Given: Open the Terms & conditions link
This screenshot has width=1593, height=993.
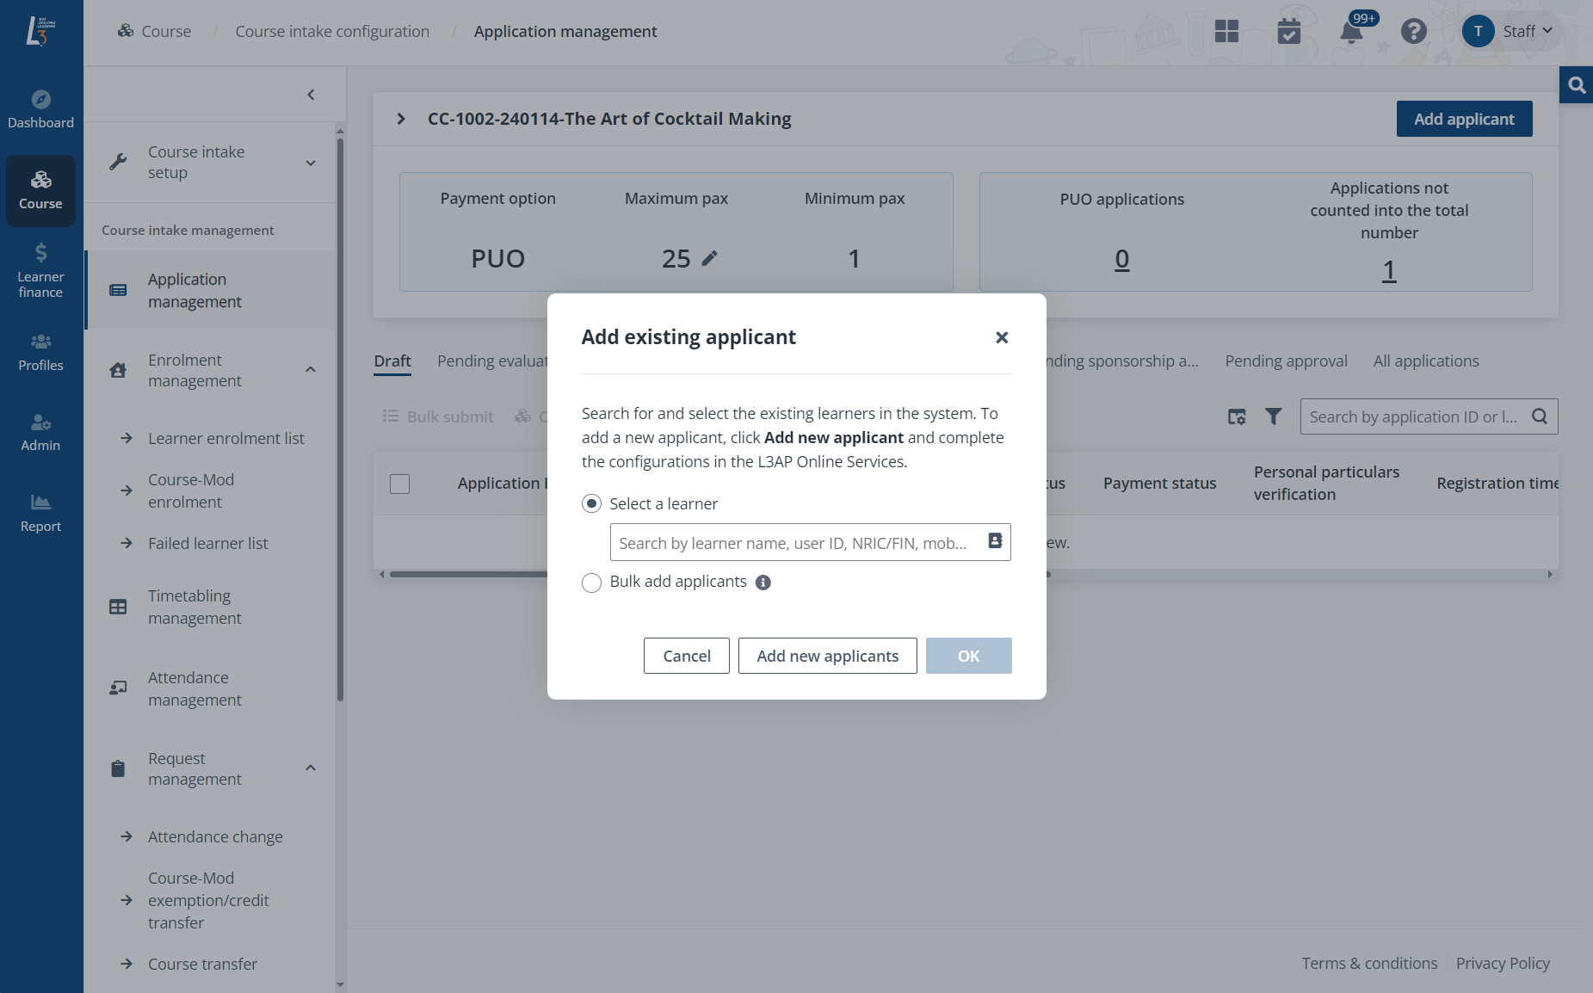Looking at the screenshot, I should tap(1369, 963).
